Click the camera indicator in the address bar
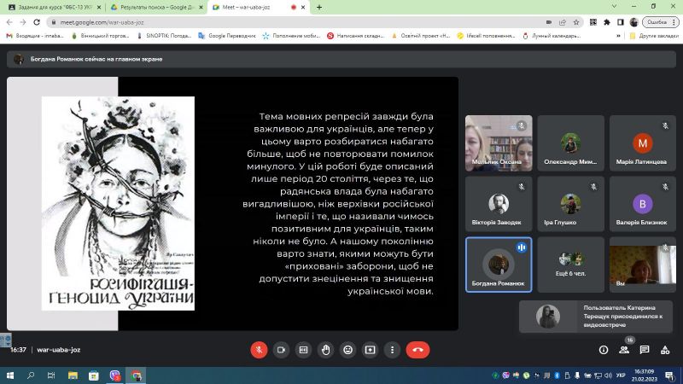The image size is (683, 384). click(549, 22)
